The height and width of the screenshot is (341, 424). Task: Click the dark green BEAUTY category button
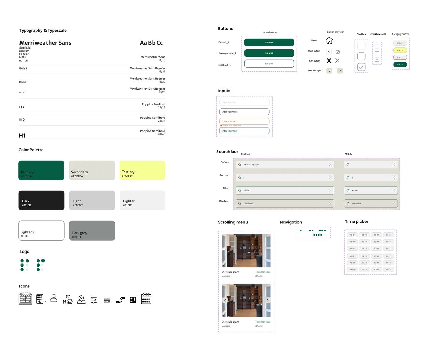[x=400, y=64]
